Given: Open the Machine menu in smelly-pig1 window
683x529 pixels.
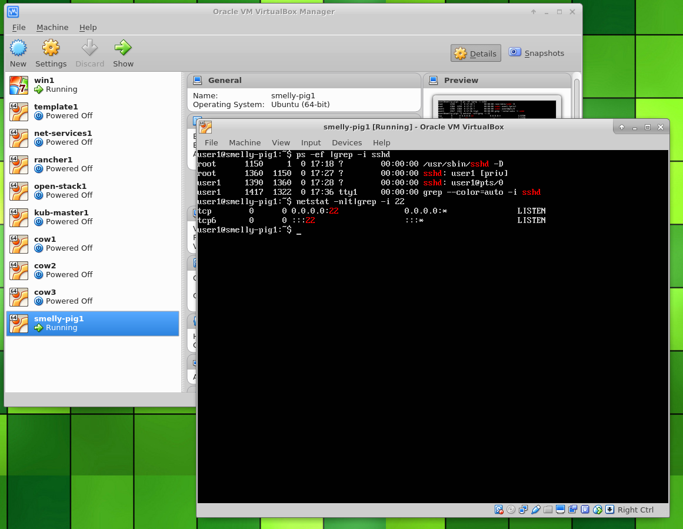Looking at the screenshot, I should 245,143.
